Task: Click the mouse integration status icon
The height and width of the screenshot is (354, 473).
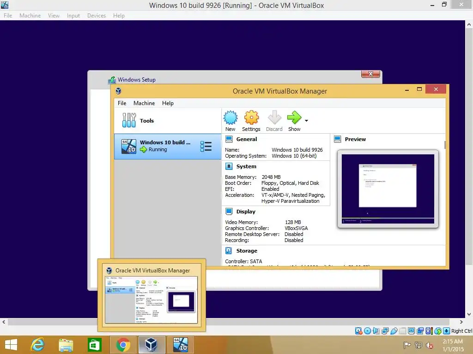Action: tap(438, 331)
